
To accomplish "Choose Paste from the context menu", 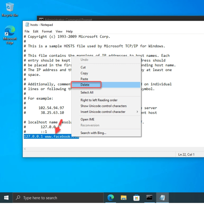I will [x=106, y=79].
